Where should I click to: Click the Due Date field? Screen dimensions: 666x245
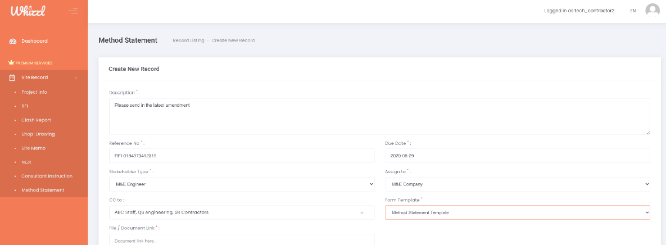tap(517, 156)
